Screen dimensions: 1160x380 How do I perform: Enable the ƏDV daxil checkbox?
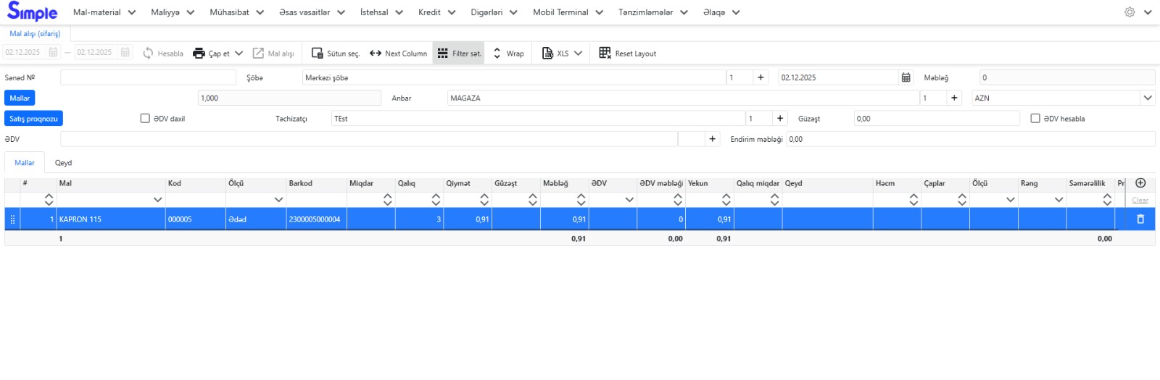point(145,119)
